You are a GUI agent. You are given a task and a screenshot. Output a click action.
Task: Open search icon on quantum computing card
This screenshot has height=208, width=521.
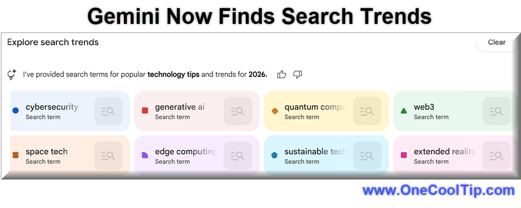(367, 111)
